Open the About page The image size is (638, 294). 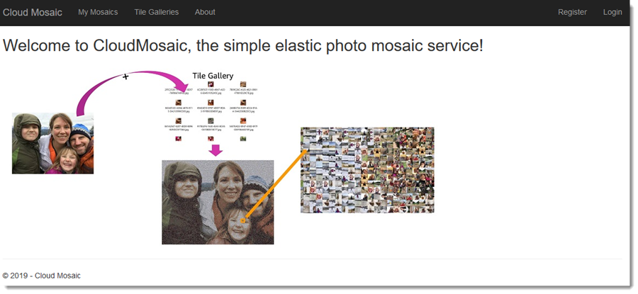coord(205,12)
